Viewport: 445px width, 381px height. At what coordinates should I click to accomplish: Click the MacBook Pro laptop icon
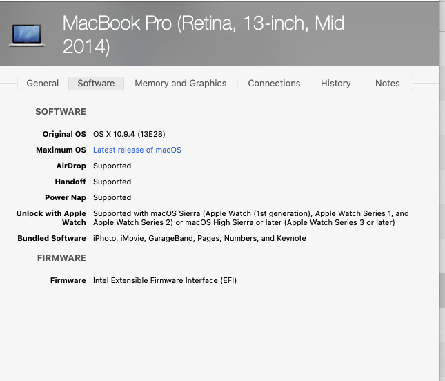tap(28, 35)
